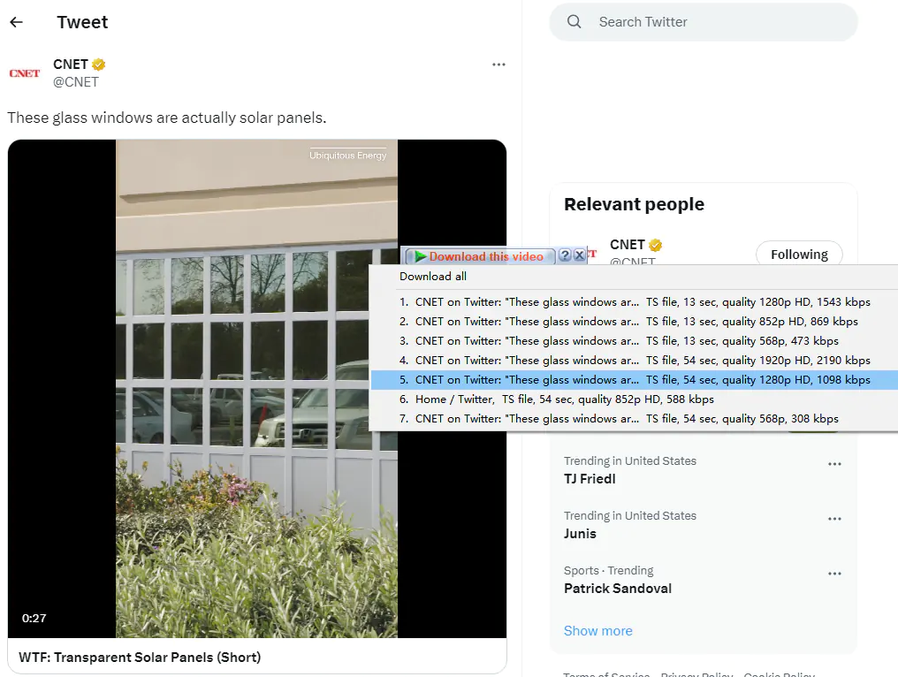Open more options for TJ Friedl trend
This screenshot has height=677, width=898.
point(834,465)
